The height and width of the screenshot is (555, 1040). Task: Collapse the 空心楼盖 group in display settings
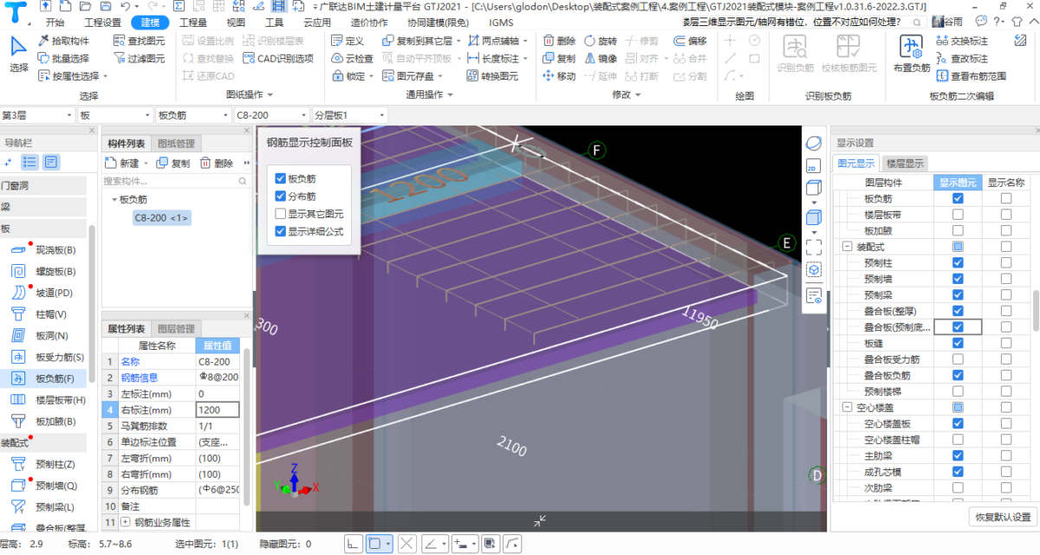pyautogui.click(x=846, y=407)
